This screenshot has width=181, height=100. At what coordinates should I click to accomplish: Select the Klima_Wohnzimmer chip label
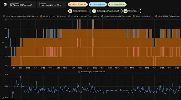coord(80,11)
